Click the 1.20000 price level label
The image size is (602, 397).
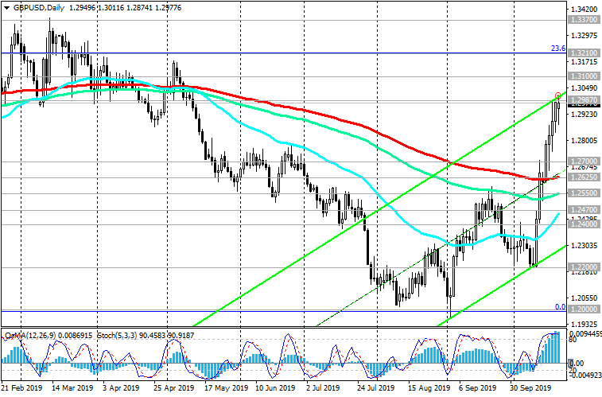click(x=585, y=309)
